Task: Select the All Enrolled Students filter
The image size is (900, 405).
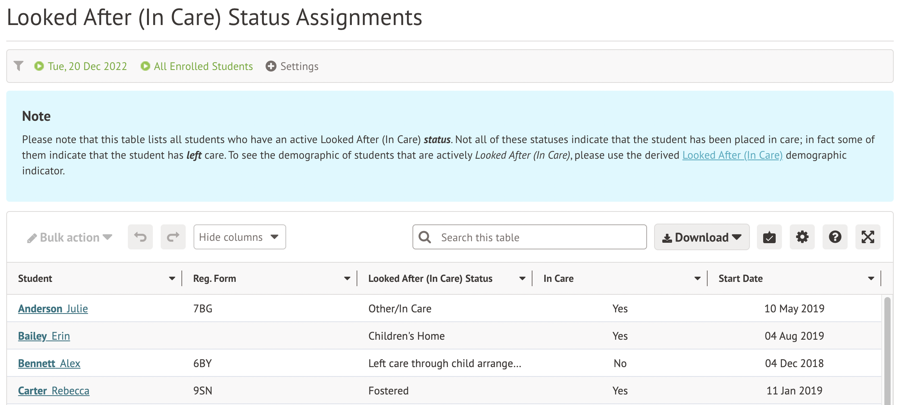Action: tap(203, 66)
